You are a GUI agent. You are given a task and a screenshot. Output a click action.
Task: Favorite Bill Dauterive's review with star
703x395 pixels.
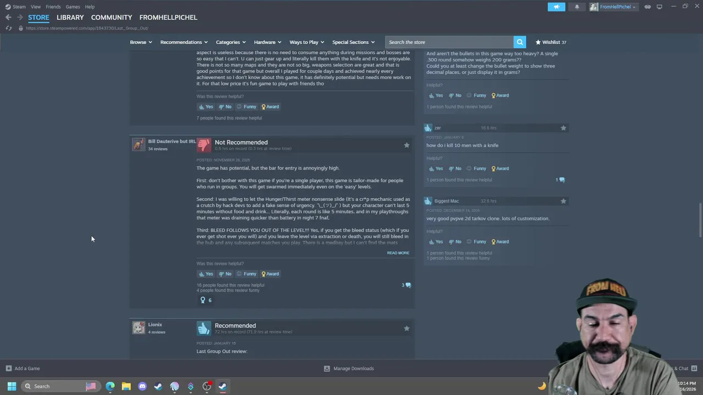coord(406,145)
